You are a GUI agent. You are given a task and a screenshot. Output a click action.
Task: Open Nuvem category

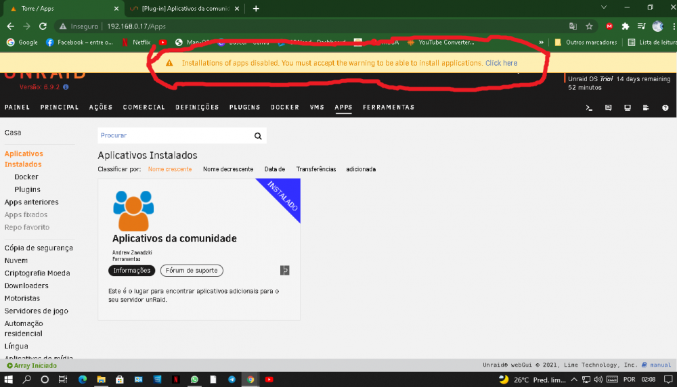tap(16, 260)
